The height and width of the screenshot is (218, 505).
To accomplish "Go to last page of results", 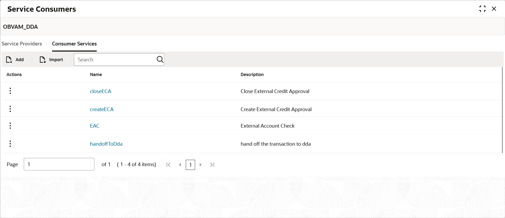I will pyautogui.click(x=212, y=165).
